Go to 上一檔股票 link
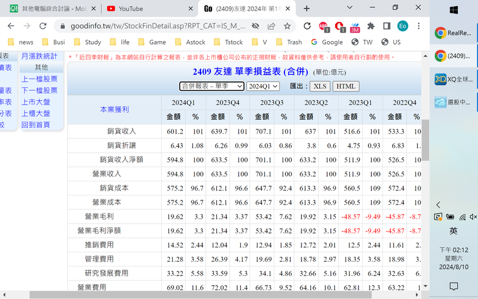Screen dimensions: 478x299 [x=39, y=79]
